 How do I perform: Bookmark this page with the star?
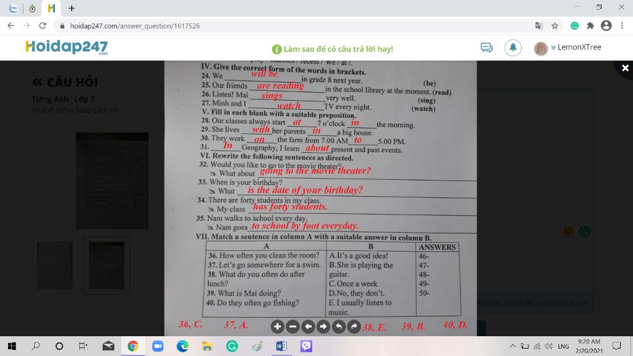(x=554, y=26)
